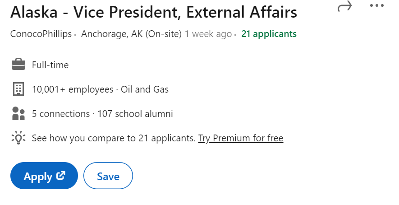
Task: Open the three-dot more options menu
Action: [376, 5]
